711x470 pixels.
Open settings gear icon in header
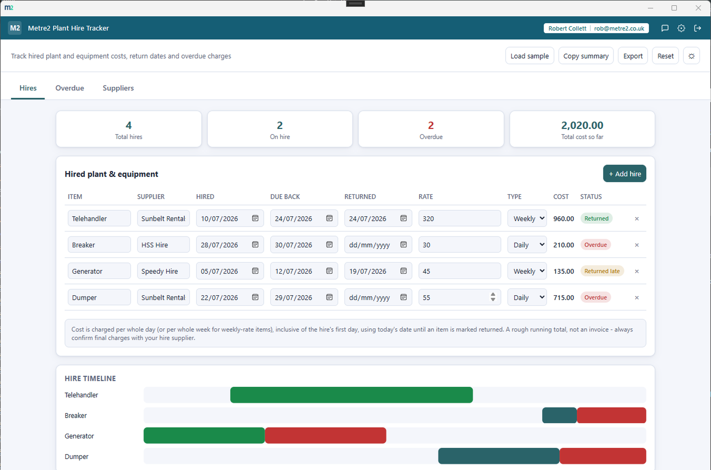click(x=681, y=28)
